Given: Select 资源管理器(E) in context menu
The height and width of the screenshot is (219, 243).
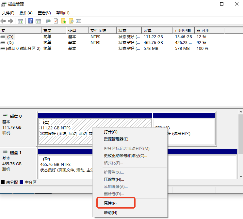Looking at the screenshot, I should [116, 139].
